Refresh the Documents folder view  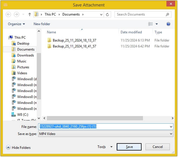click(107, 14)
